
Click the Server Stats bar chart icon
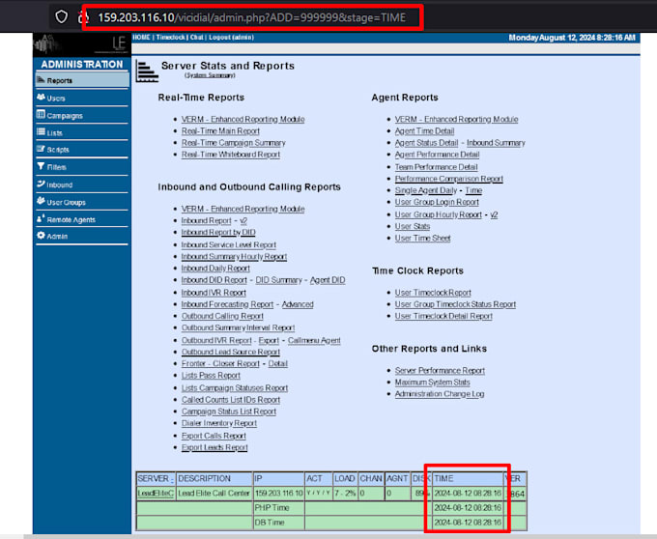coord(147,71)
